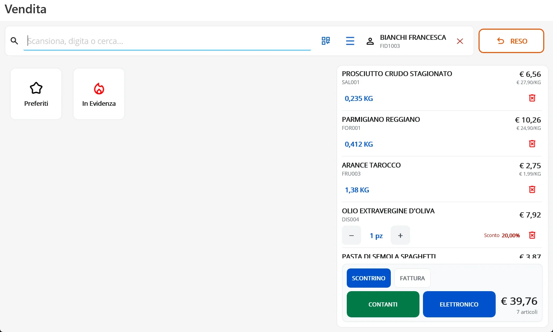Viewport: 553px width, 332px height.
Task: Pay with CONTANTI
Action: coord(383,304)
